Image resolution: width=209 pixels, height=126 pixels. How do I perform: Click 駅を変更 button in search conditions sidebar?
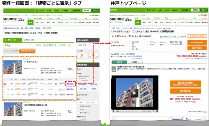click(x=93, y=89)
